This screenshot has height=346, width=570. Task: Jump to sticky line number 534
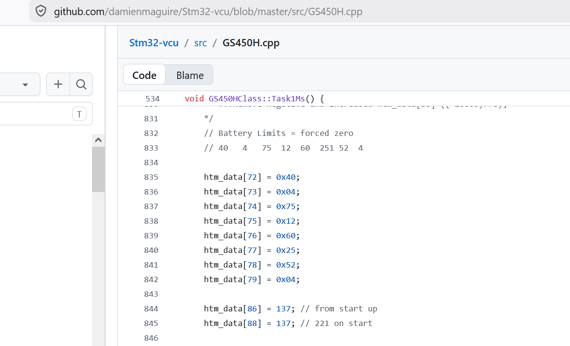tap(152, 98)
